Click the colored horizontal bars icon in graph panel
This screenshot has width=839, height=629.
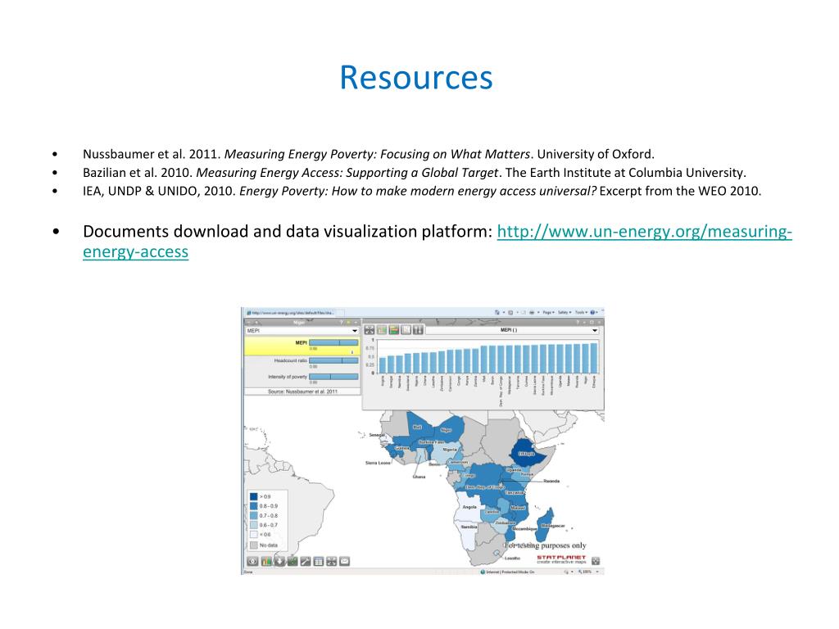pos(394,330)
